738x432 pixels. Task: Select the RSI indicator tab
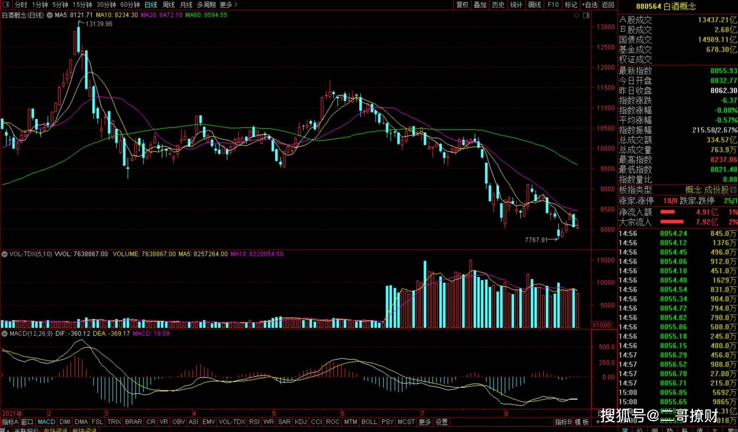[x=254, y=422]
